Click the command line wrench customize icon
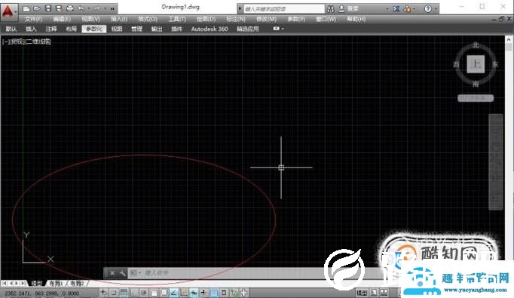The height and width of the screenshot is (298, 514). [122, 273]
